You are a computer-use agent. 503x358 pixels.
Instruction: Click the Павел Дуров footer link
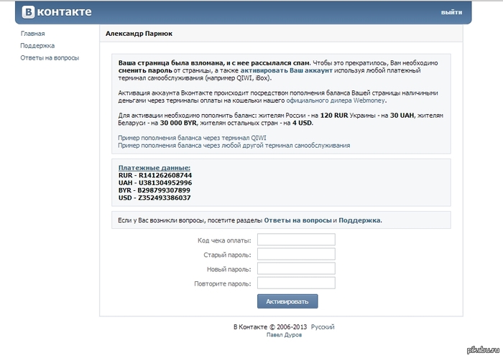pyautogui.click(x=284, y=335)
